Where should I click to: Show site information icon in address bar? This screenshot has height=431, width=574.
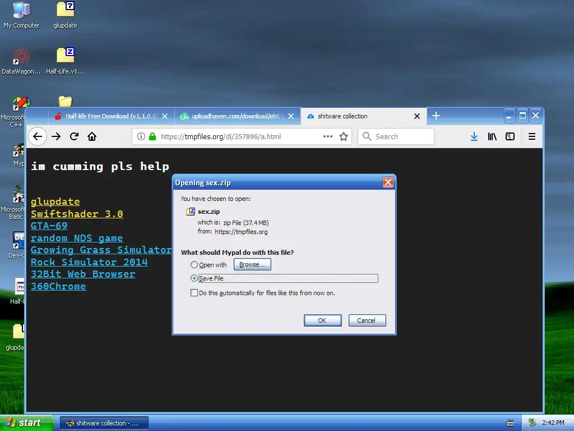[x=141, y=137]
